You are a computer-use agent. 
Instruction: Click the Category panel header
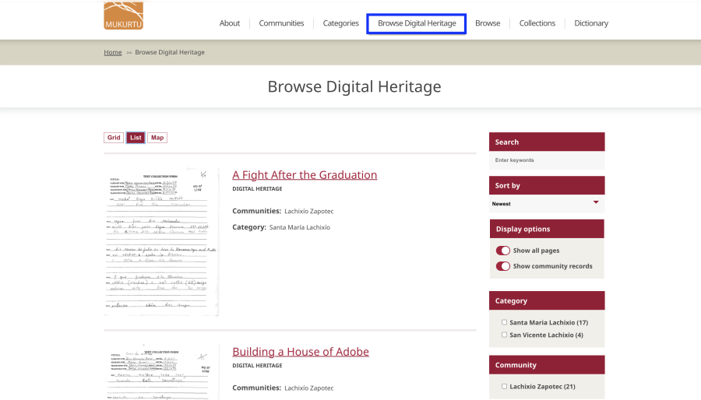click(x=547, y=301)
